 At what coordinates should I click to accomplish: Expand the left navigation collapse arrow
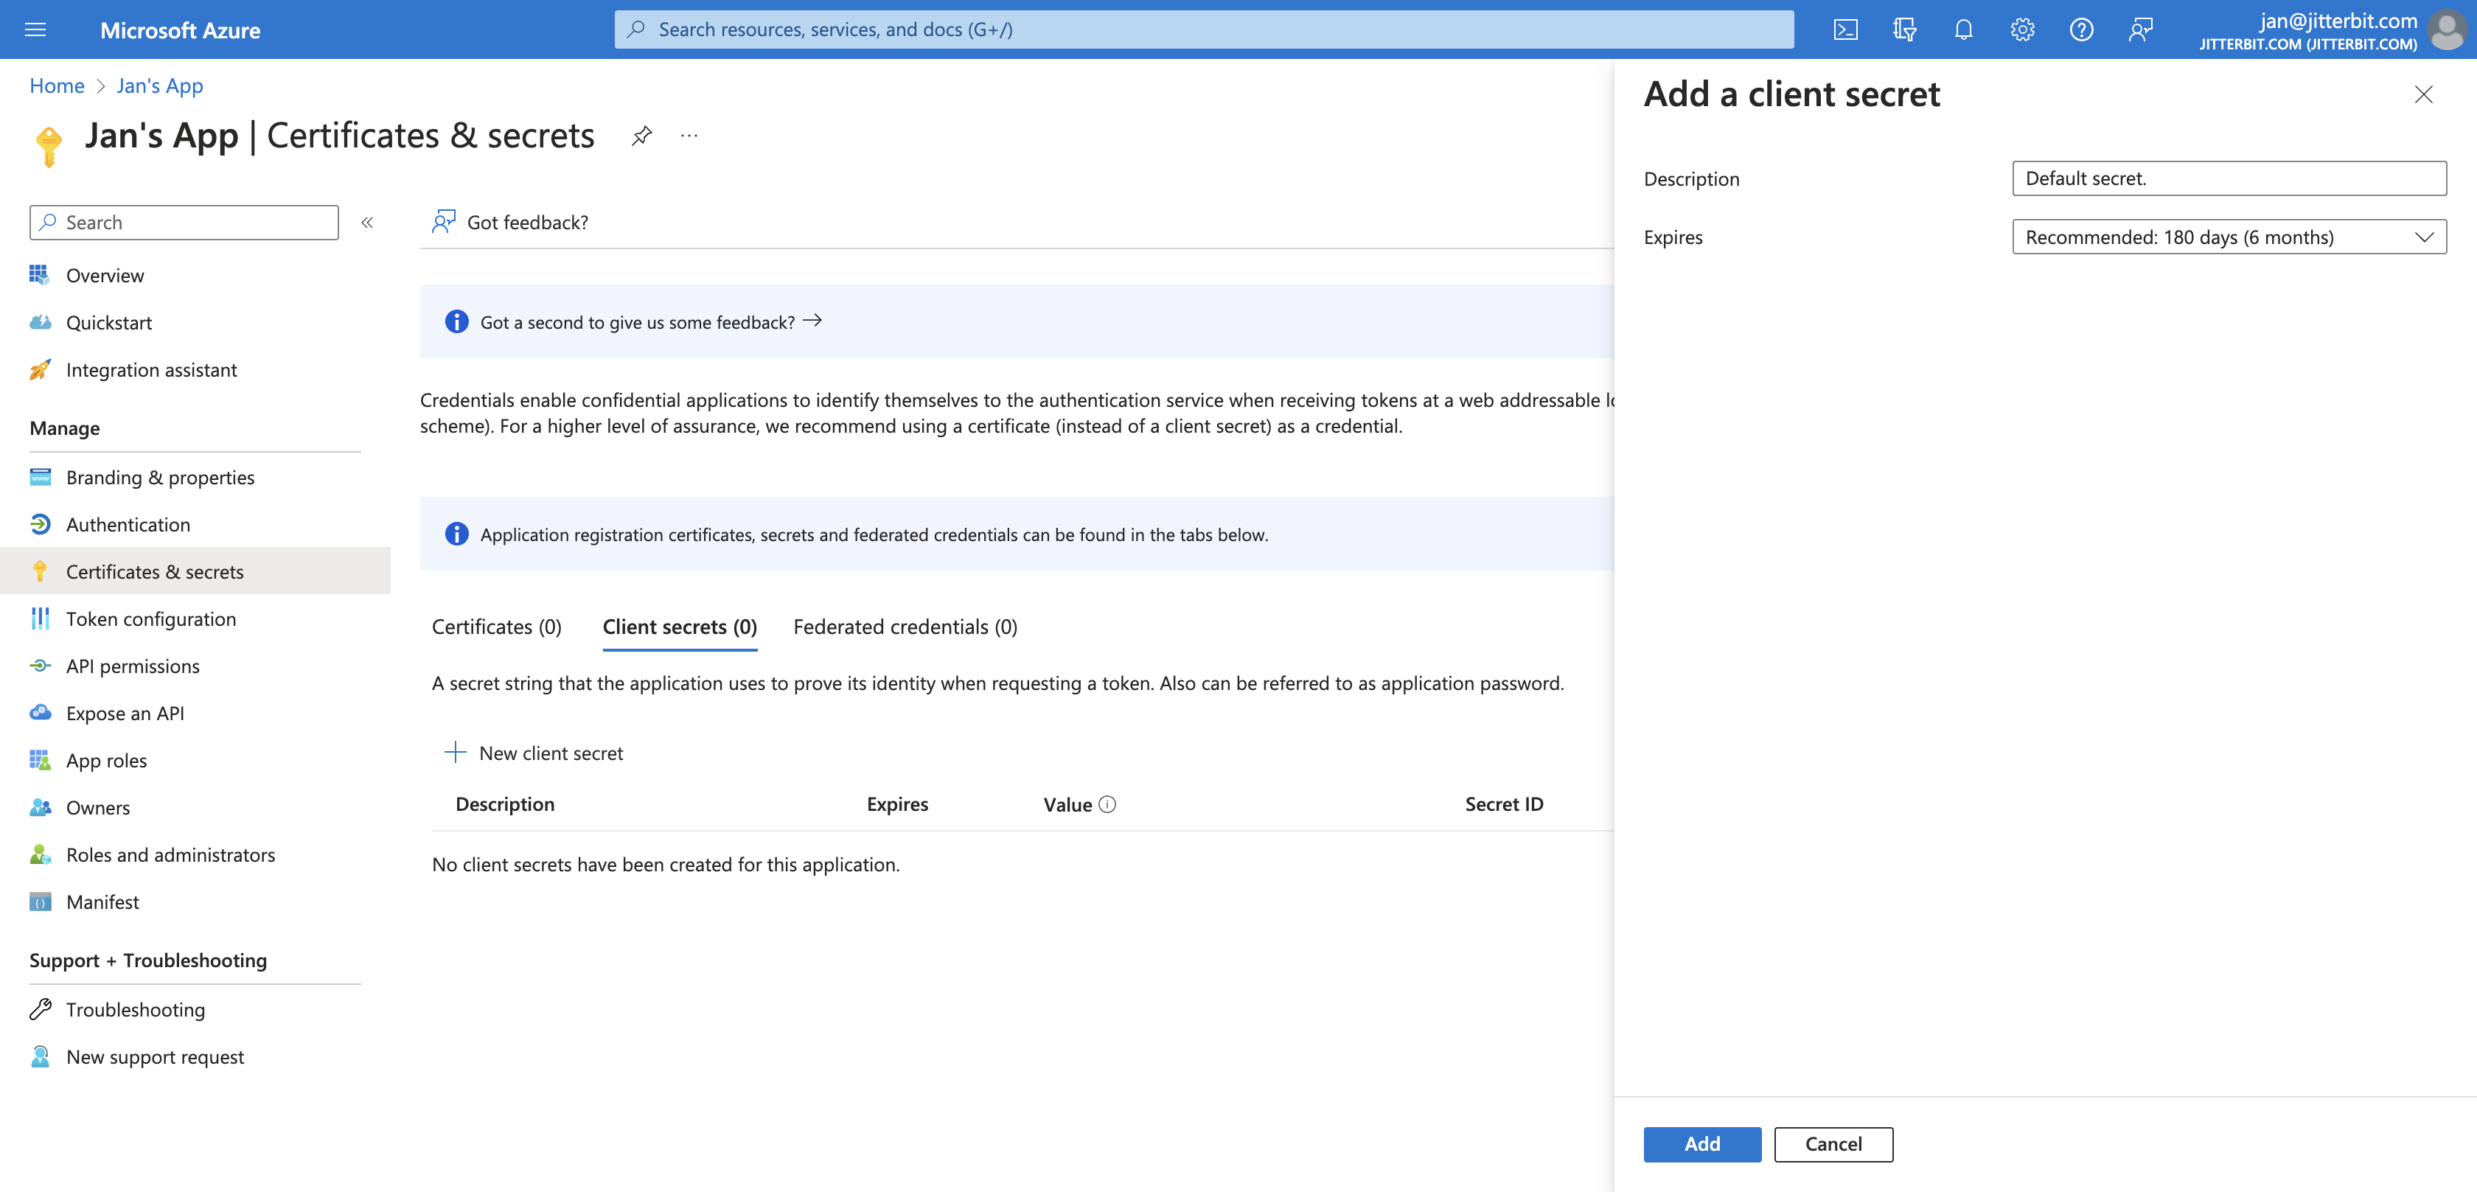click(x=365, y=223)
